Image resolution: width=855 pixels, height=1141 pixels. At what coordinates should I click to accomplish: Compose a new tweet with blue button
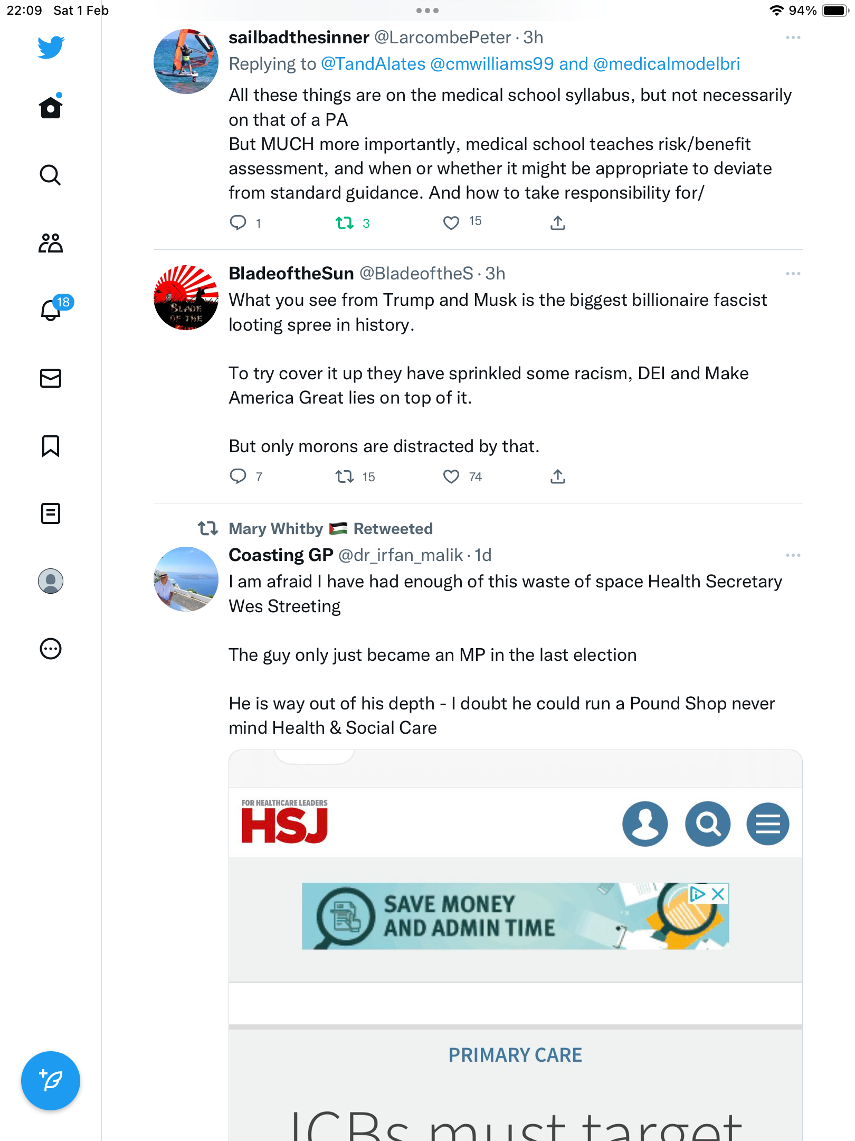click(x=51, y=1081)
